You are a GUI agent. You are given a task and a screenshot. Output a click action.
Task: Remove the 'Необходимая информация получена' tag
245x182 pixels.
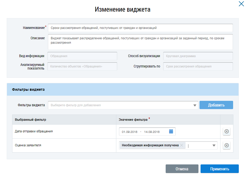182,145
